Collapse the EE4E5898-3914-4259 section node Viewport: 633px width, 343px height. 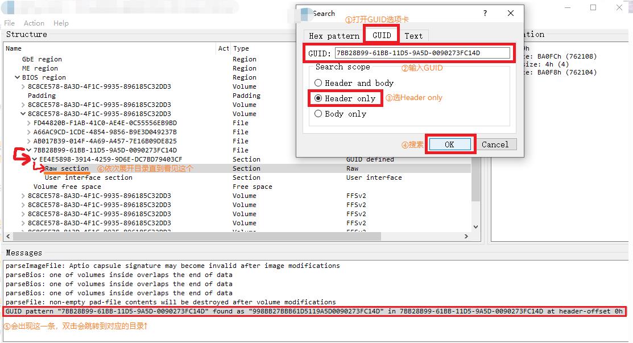coord(35,159)
